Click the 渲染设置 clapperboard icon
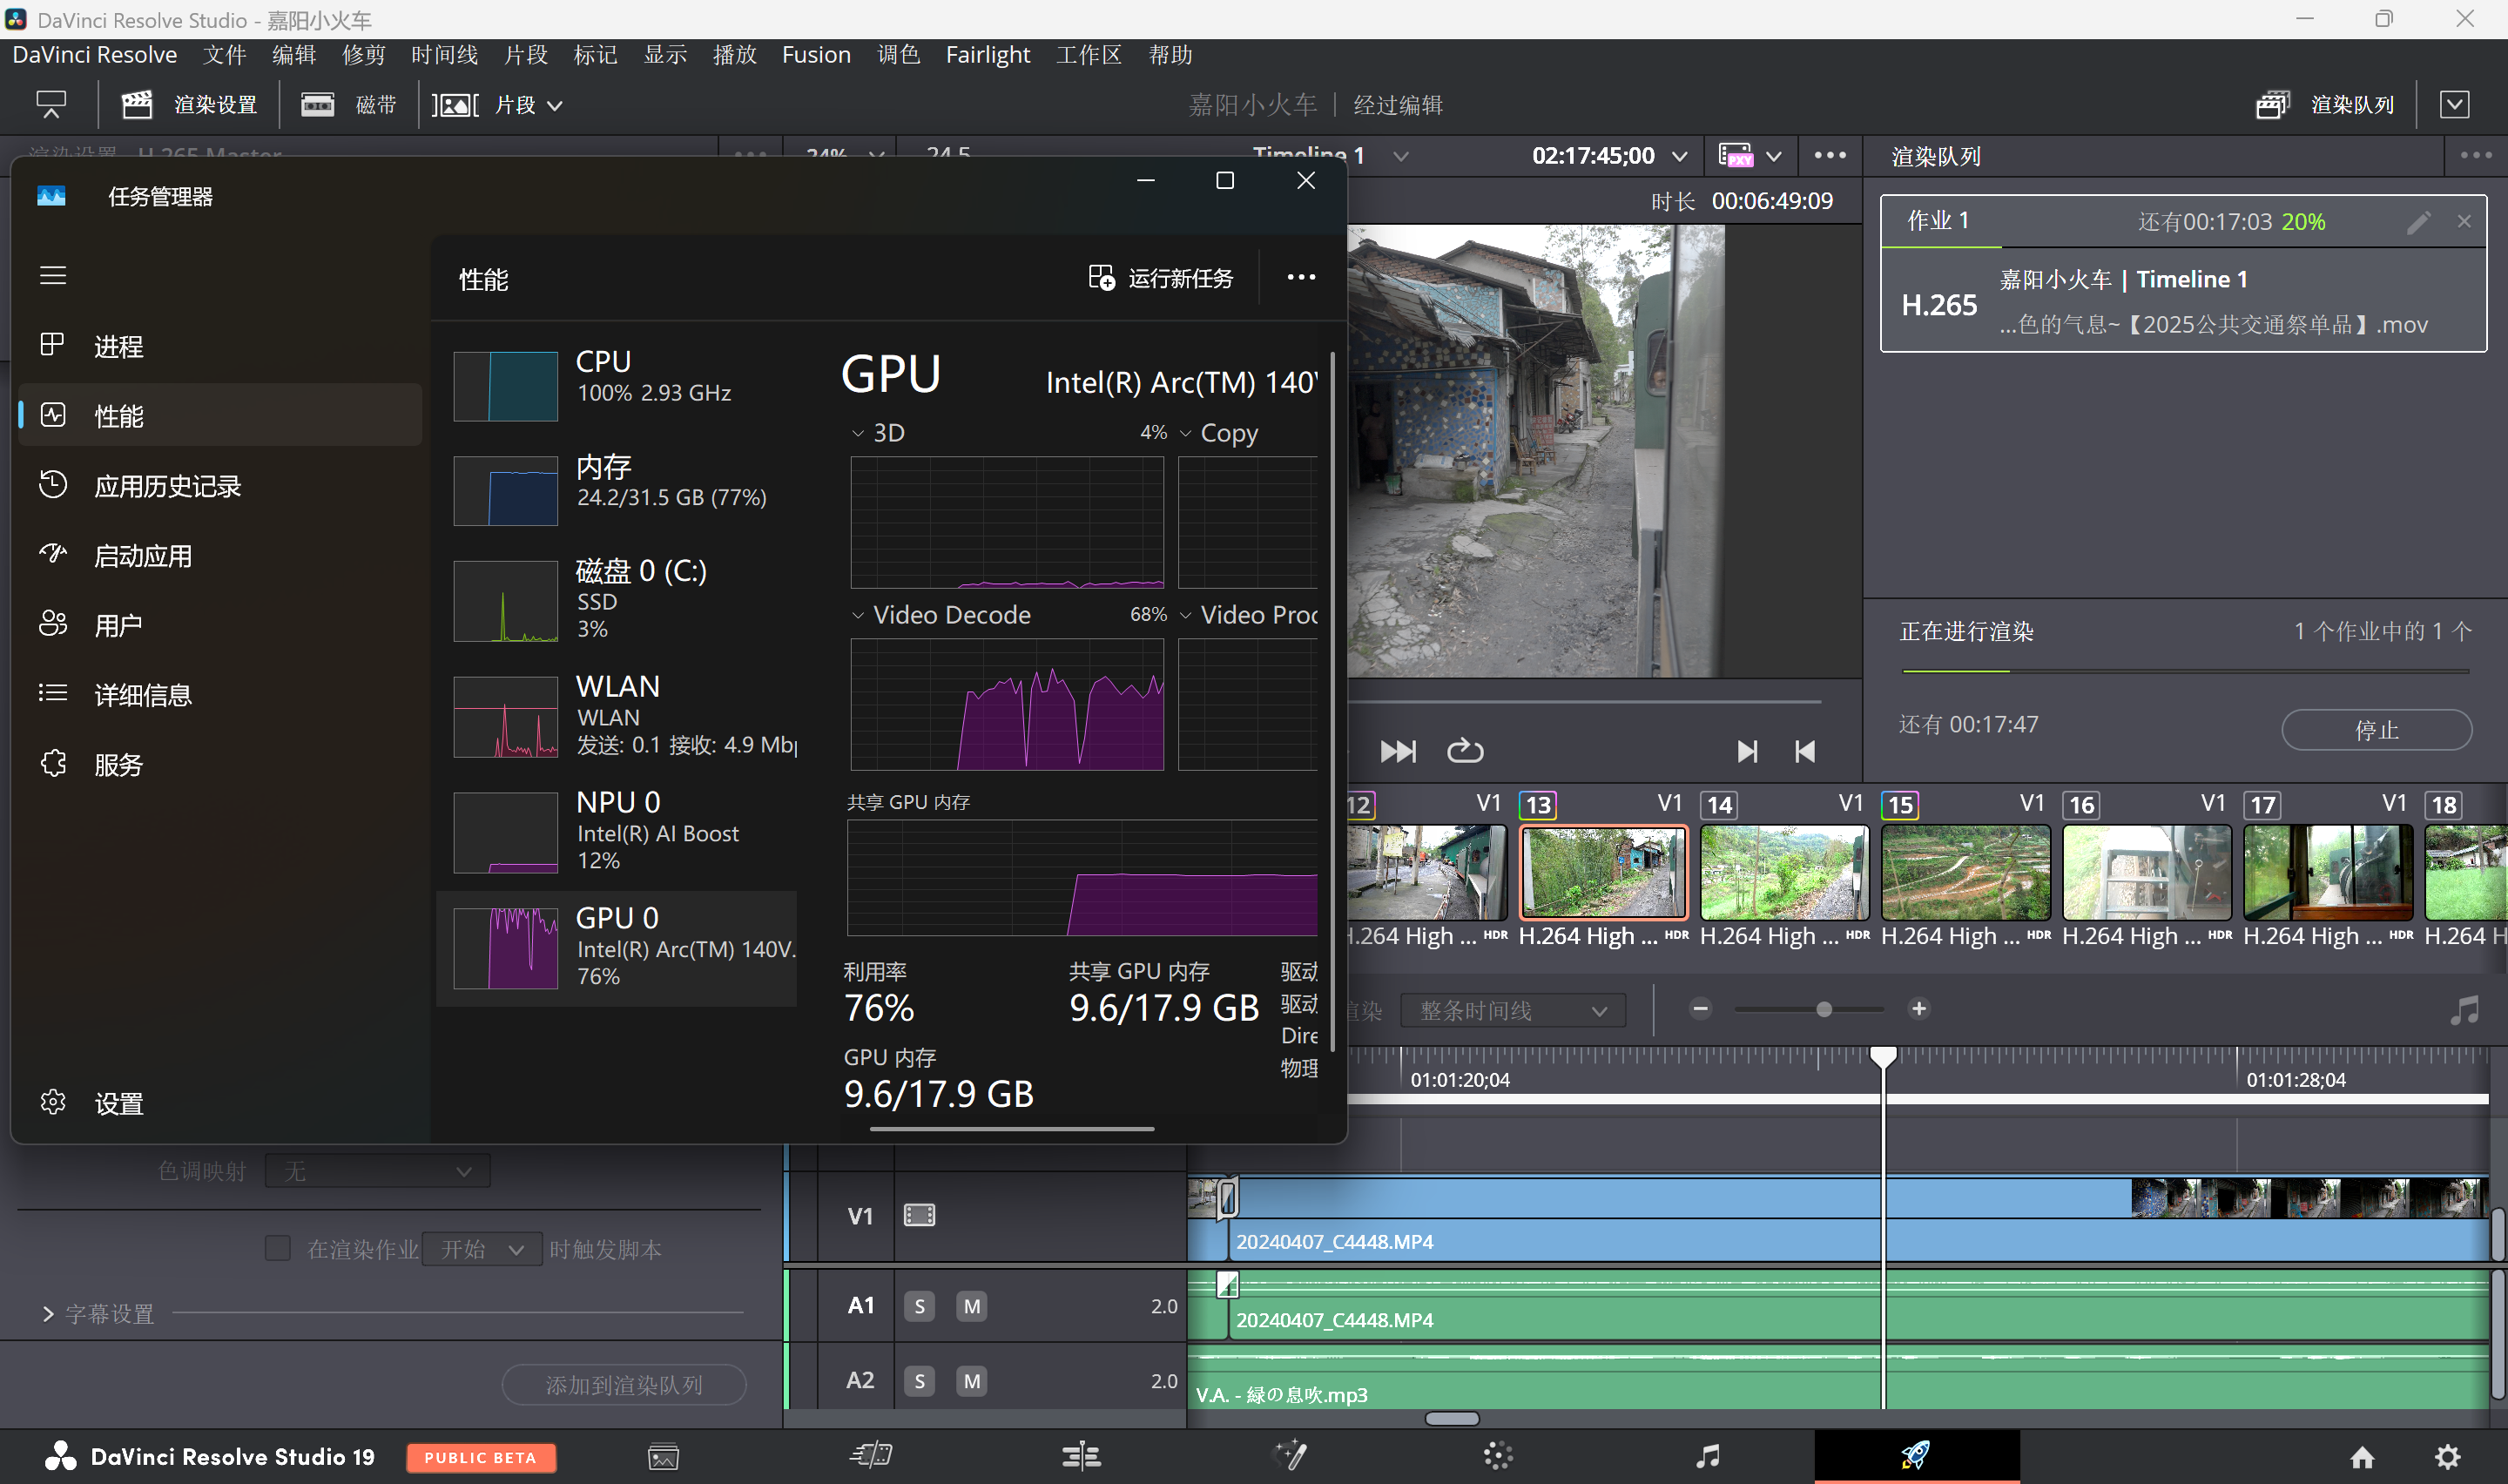2508x1484 pixels. pos(136,105)
